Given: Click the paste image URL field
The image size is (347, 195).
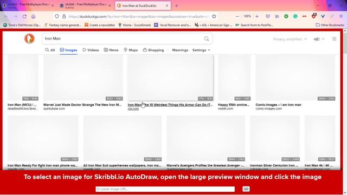Looking at the screenshot, I should pos(165,189).
